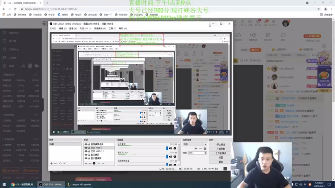
Task: Toggle lock on 窗口捕获 source
Action: point(89,155)
